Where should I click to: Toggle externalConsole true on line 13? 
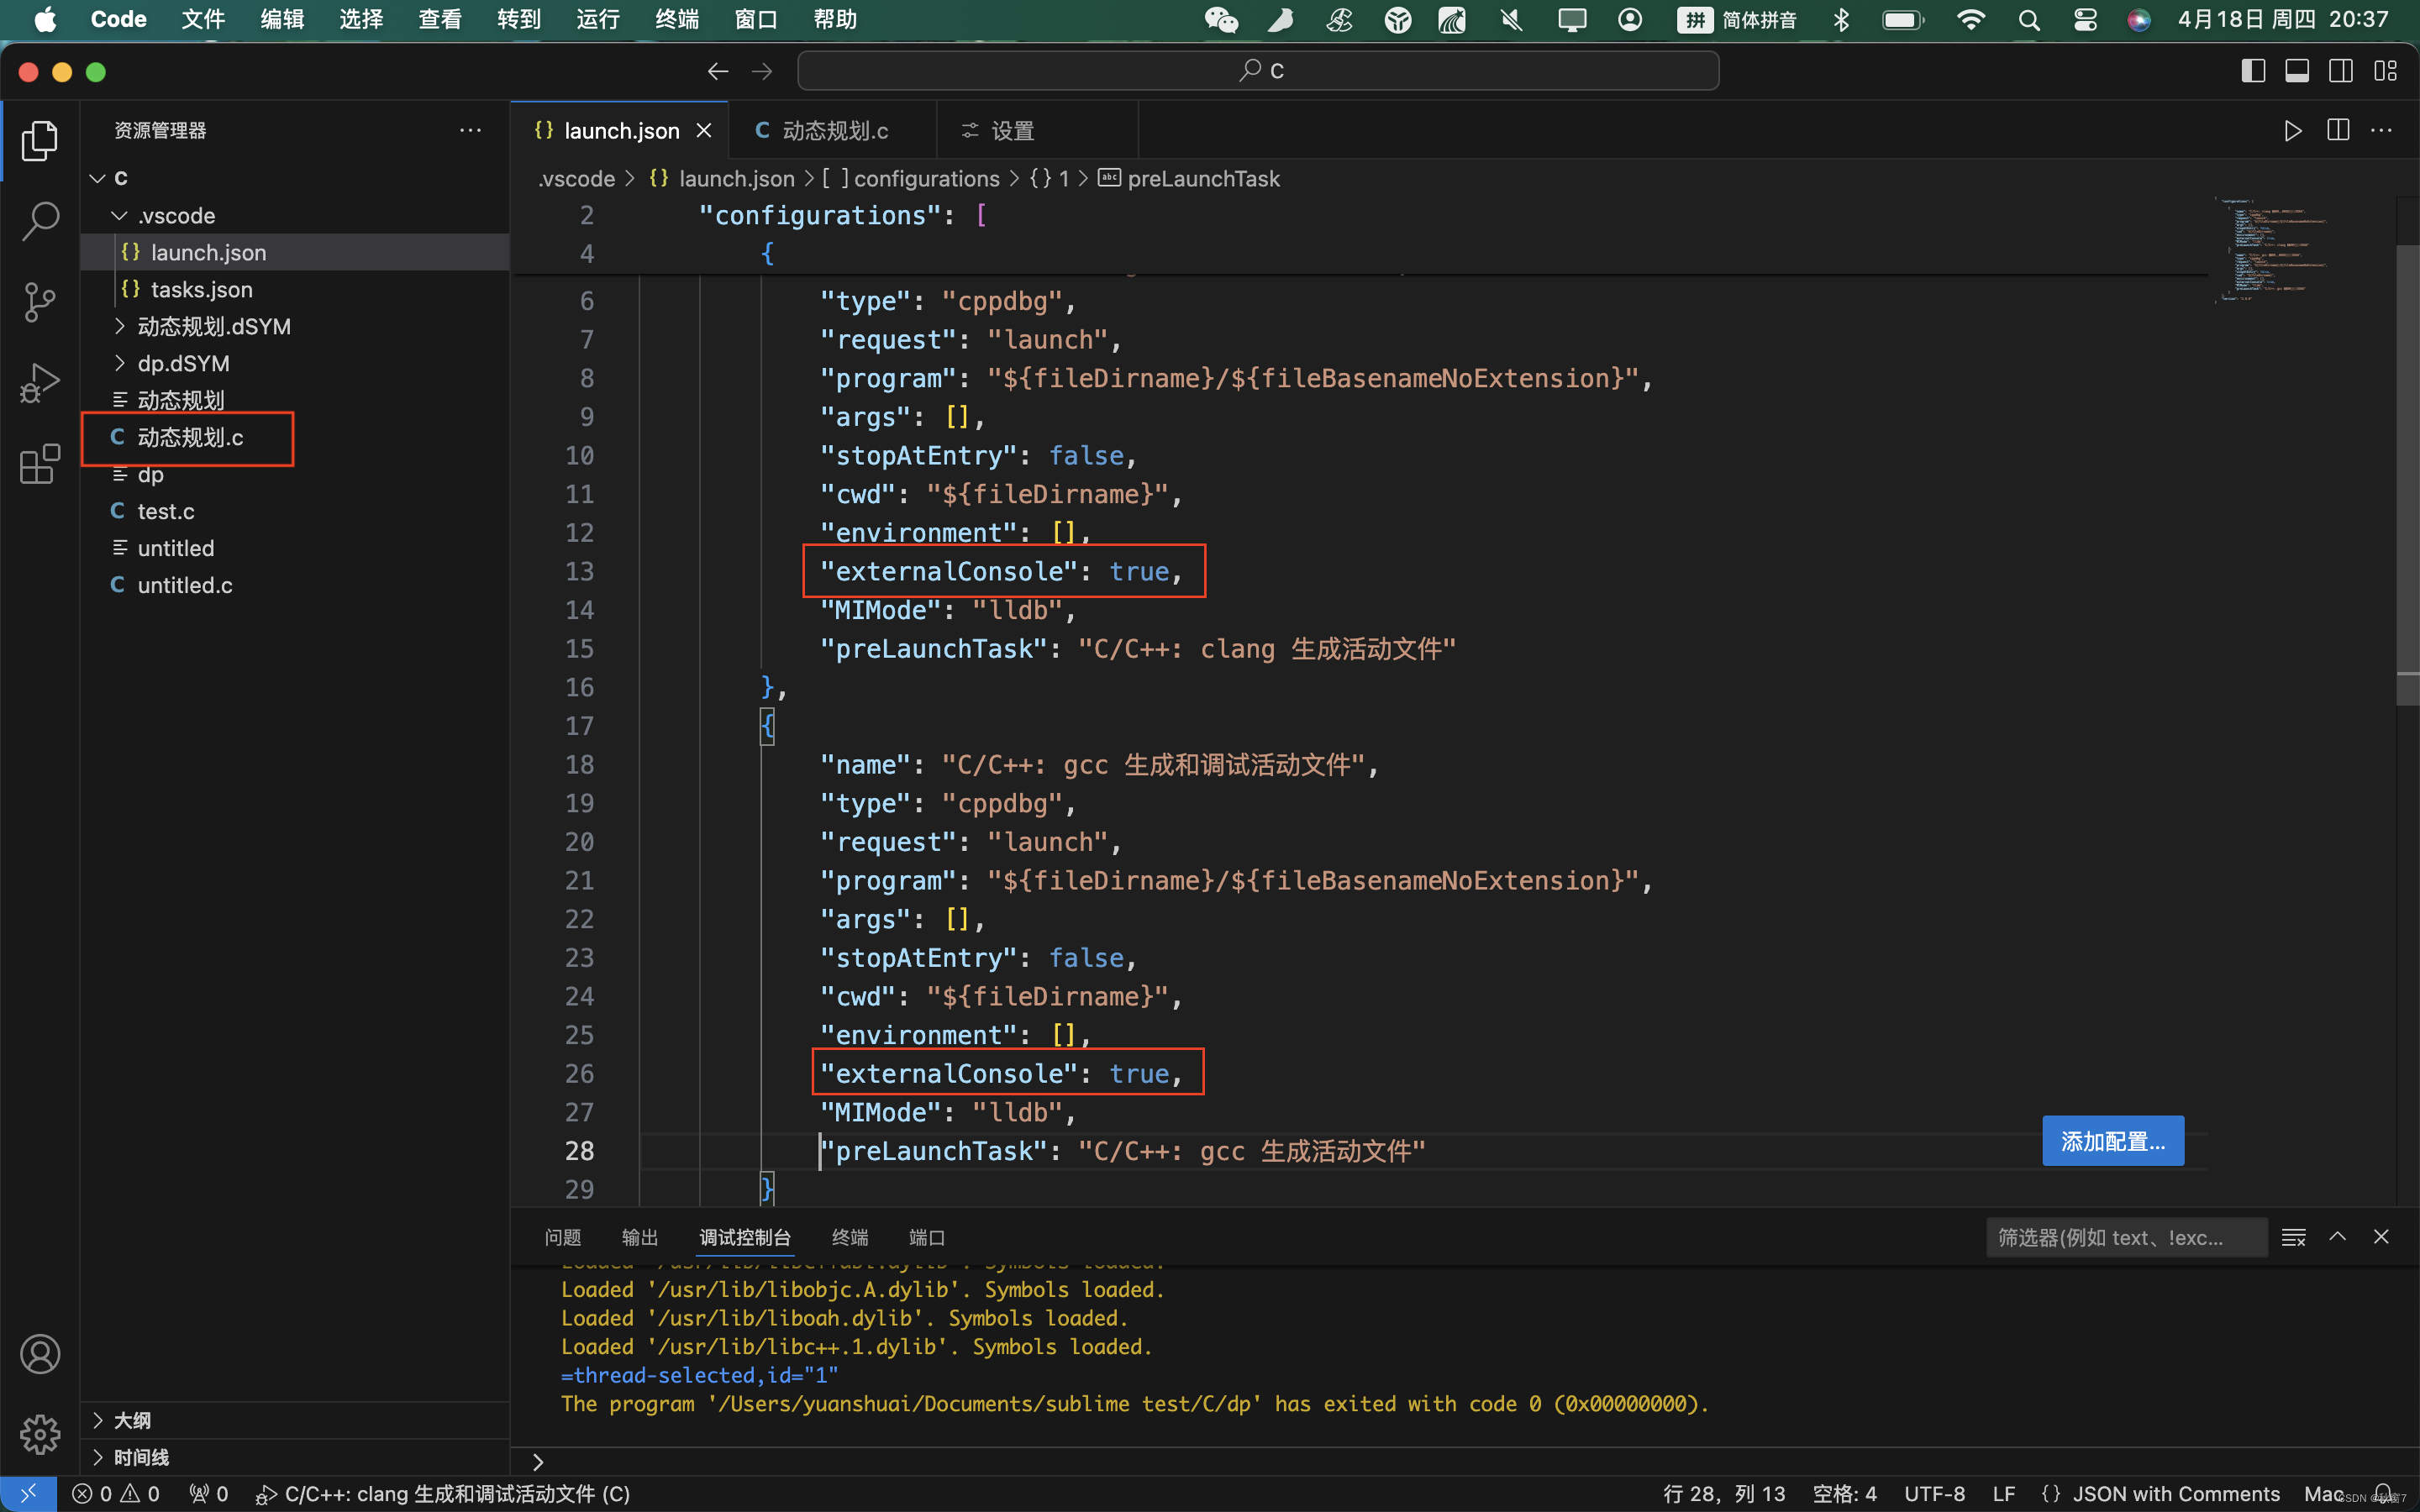(1138, 570)
